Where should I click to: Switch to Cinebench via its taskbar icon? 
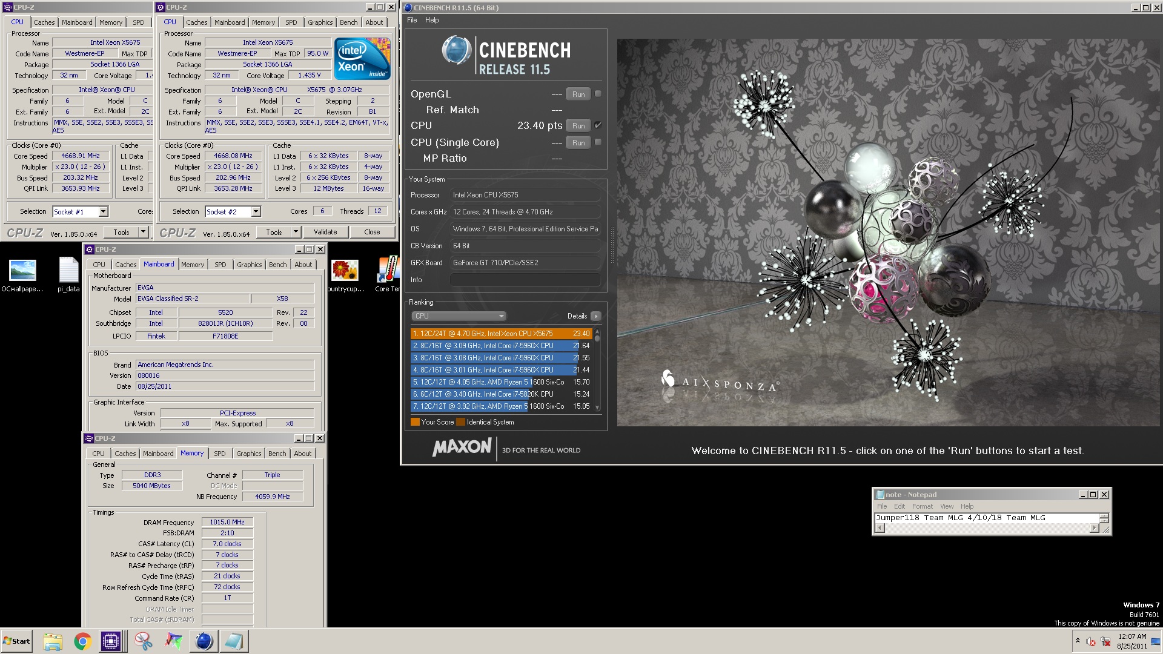point(204,641)
